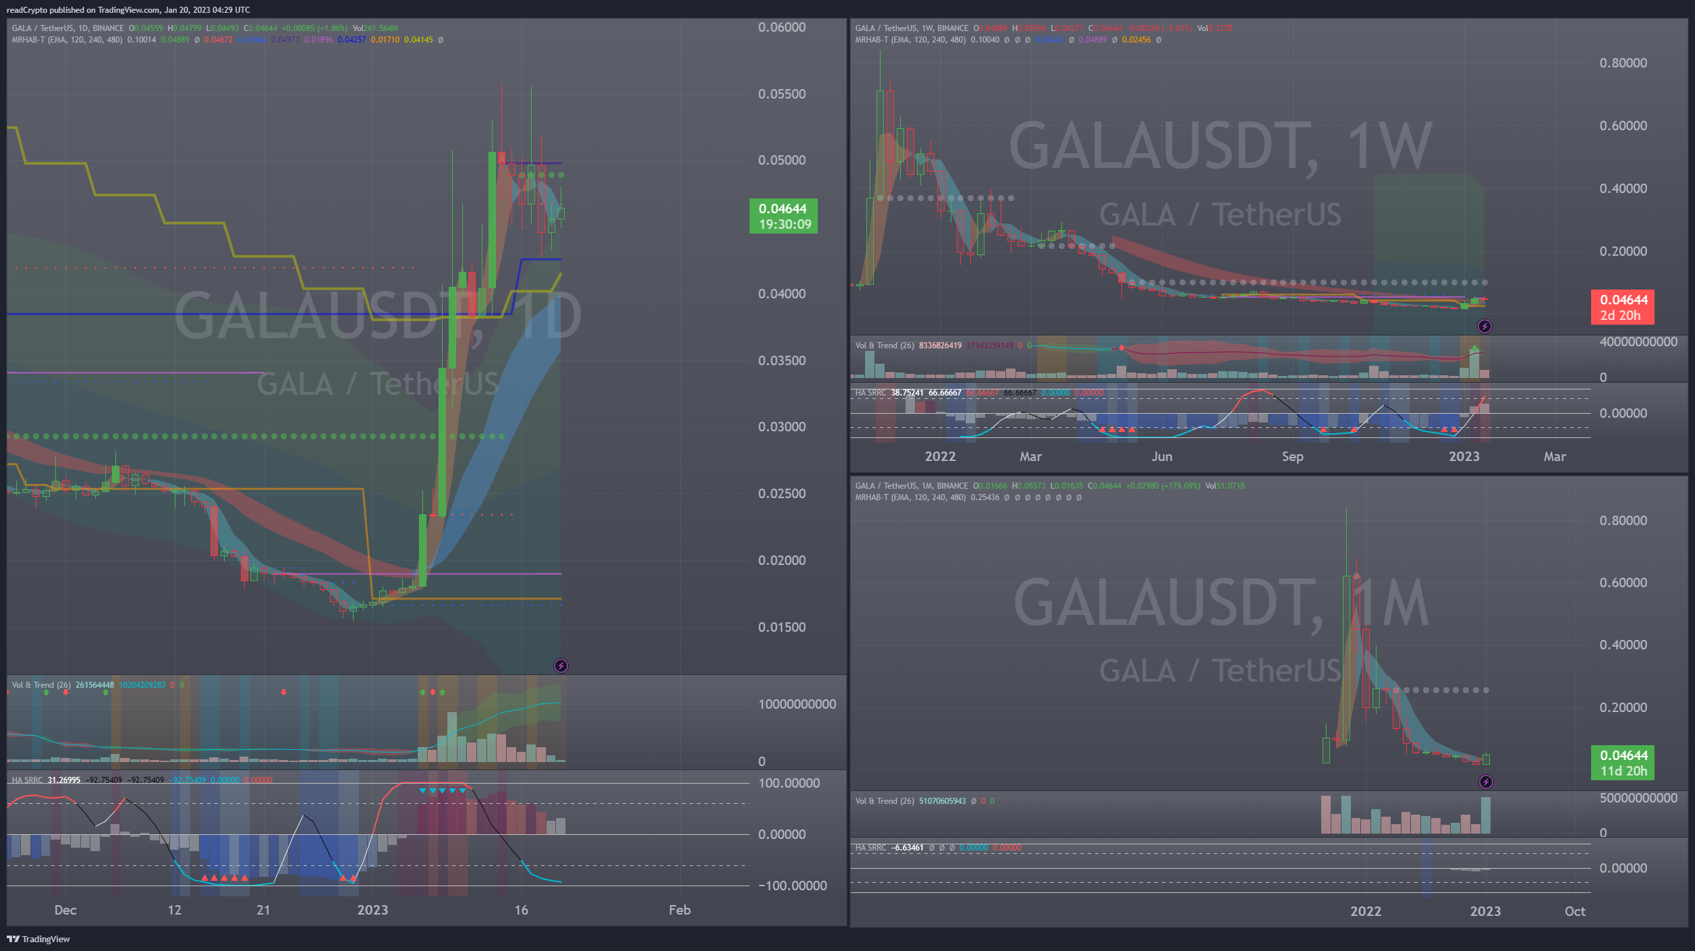Click the 2023 label on 1D time axis
This screenshot has height=951, width=1695.
coord(372,910)
